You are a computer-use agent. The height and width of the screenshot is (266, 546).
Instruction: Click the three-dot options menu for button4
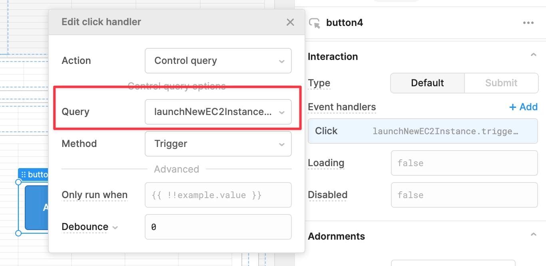[x=528, y=23]
